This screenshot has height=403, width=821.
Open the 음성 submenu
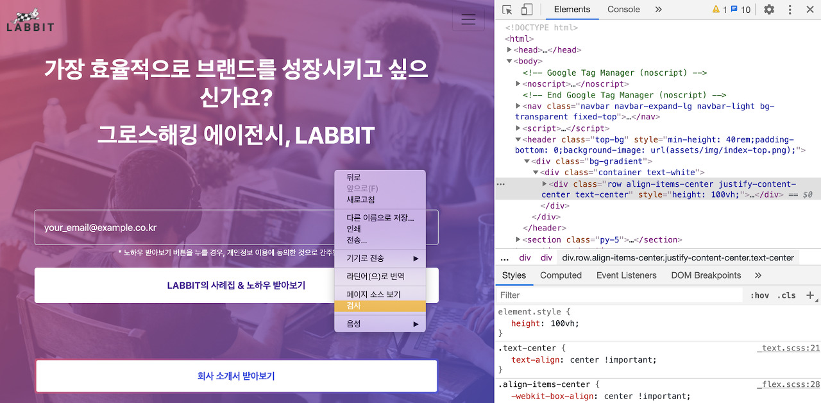380,324
